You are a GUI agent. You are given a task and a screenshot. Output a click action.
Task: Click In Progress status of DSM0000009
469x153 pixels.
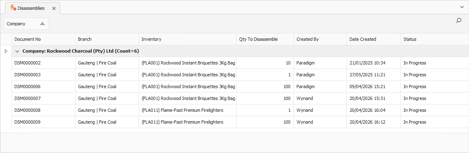point(414,122)
